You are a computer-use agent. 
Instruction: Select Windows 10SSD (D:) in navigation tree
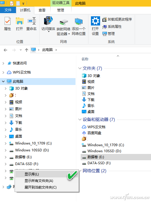32,150
